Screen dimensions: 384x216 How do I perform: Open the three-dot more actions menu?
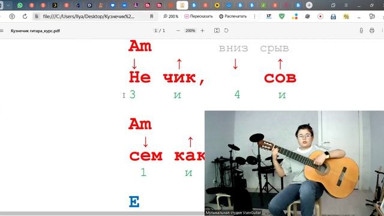click(x=254, y=16)
